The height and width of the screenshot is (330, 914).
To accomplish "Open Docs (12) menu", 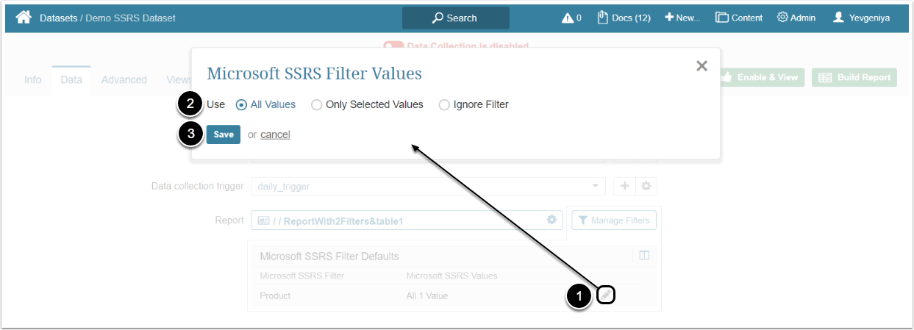I will click(x=624, y=18).
